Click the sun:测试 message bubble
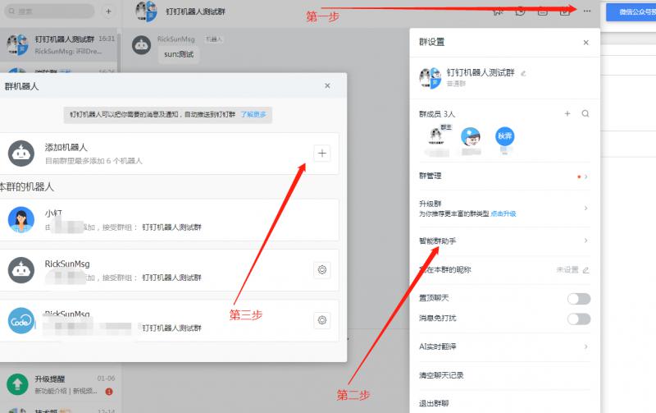 point(179,54)
